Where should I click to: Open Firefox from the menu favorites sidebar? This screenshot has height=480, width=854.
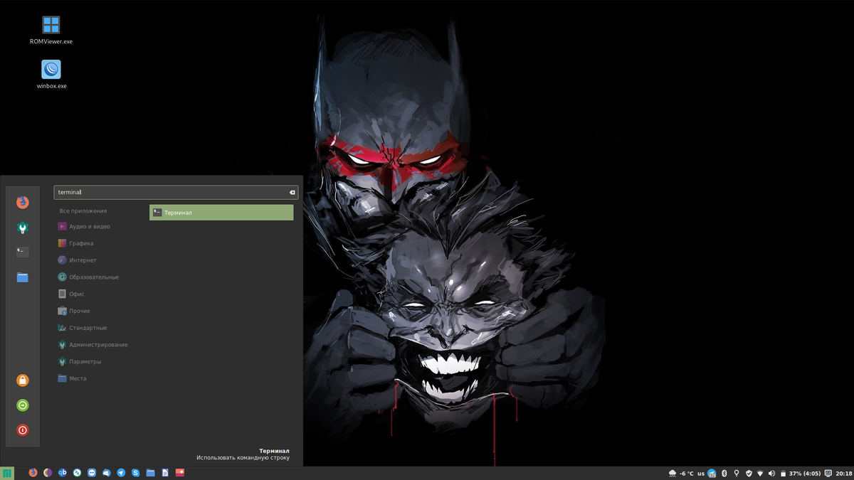[23, 202]
